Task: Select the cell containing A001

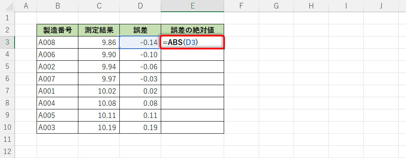Action: tap(57, 91)
